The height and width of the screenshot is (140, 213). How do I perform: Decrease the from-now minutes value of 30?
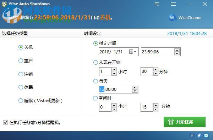tap(156, 74)
